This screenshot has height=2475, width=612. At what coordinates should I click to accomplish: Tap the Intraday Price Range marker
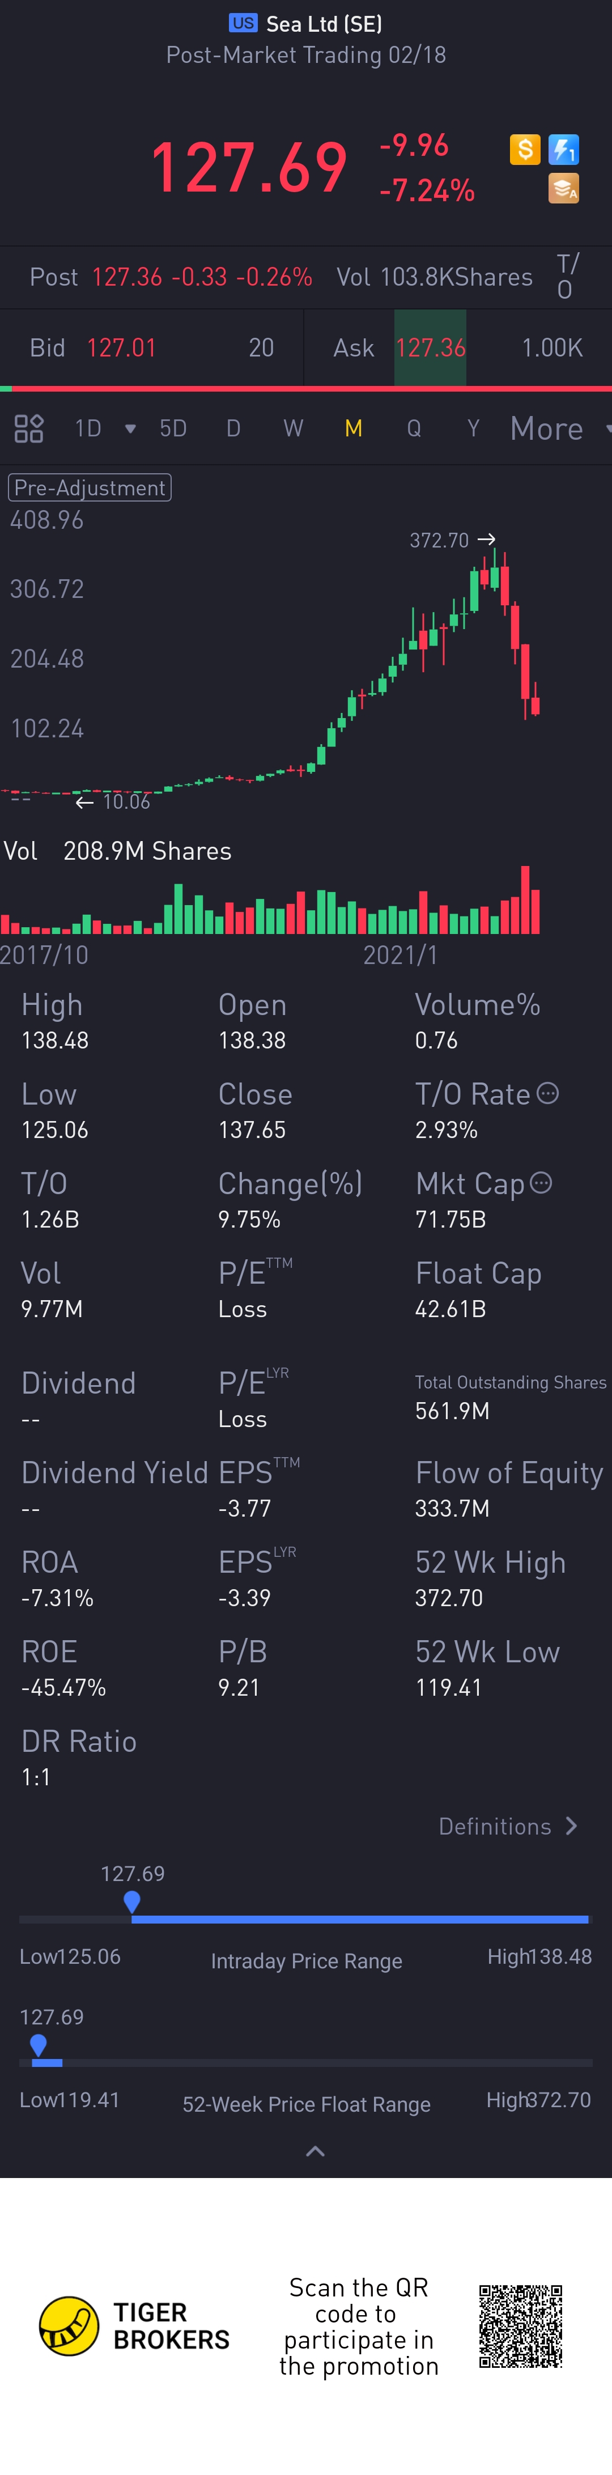pyautogui.click(x=133, y=1901)
